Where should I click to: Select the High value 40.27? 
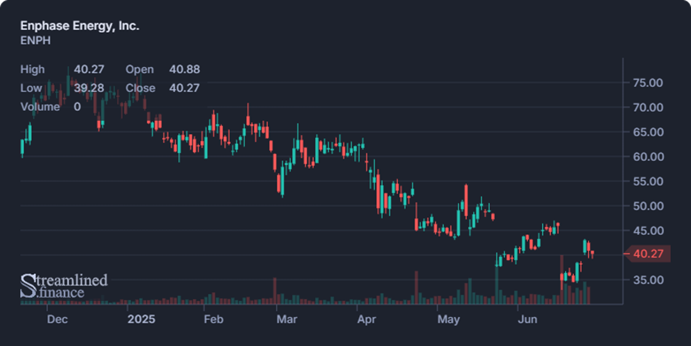(89, 70)
